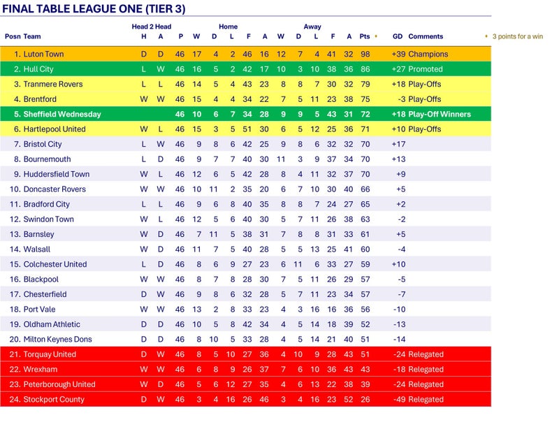The height and width of the screenshot is (422, 559).
Task: Click the 'Home' column group header
Action: [228, 27]
